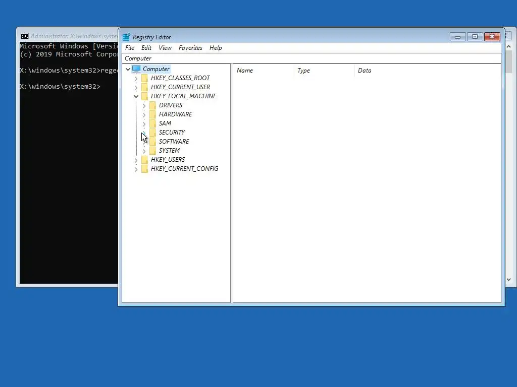
Task: Click the Computer icon in the tree
Action: pyautogui.click(x=136, y=69)
